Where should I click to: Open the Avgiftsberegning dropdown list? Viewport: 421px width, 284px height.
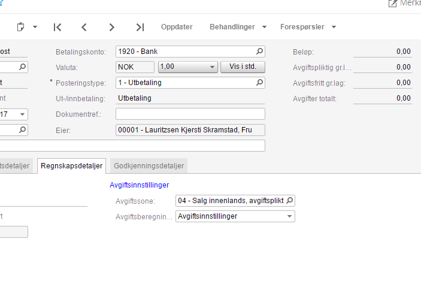point(289,216)
